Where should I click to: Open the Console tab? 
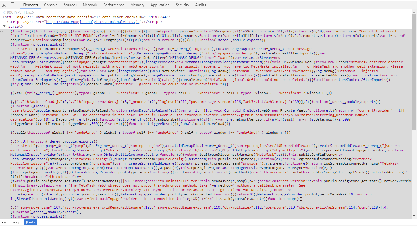coord(51,5)
